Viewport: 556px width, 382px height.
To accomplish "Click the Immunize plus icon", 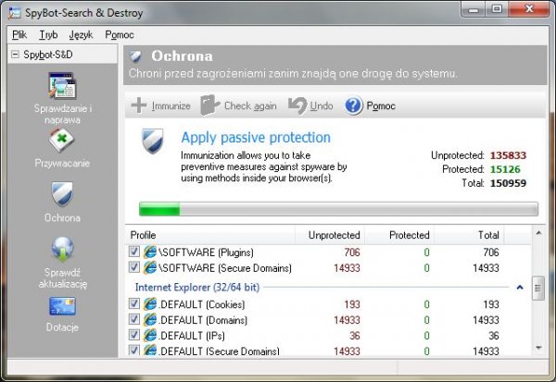I will [x=139, y=105].
